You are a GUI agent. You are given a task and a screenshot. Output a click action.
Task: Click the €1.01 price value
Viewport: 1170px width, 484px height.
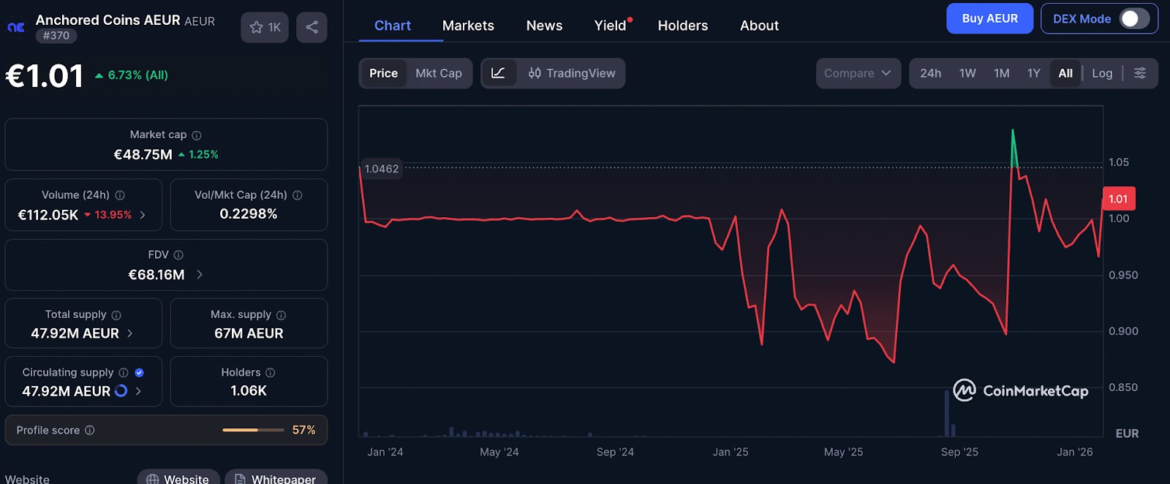[45, 76]
